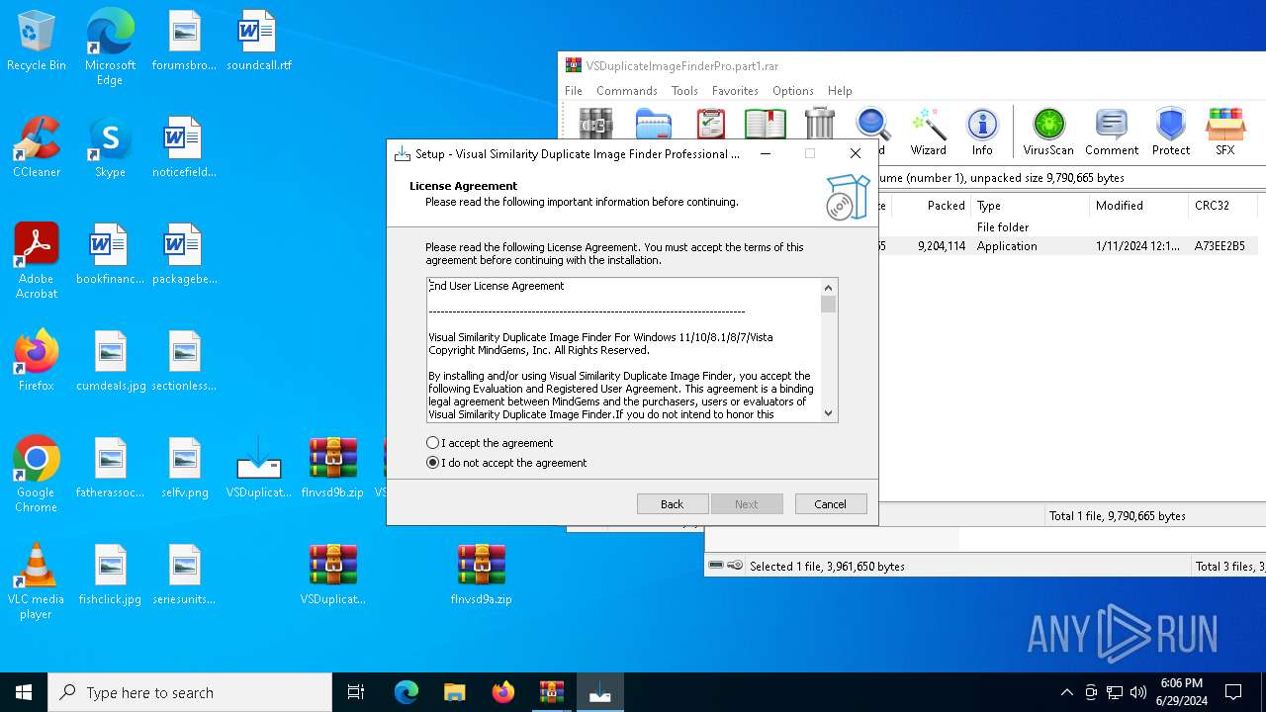1266x712 pixels.
Task: Click WinRAR Info toolbar icon
Action: pos(982,133)
